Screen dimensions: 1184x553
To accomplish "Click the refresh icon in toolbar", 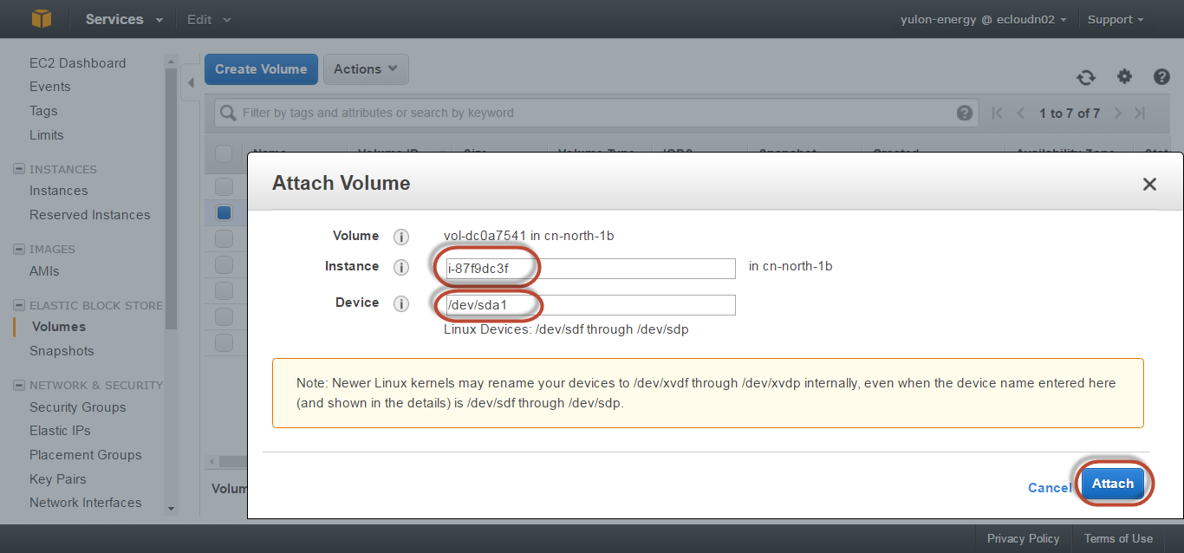I will [x=1086, y=77].
